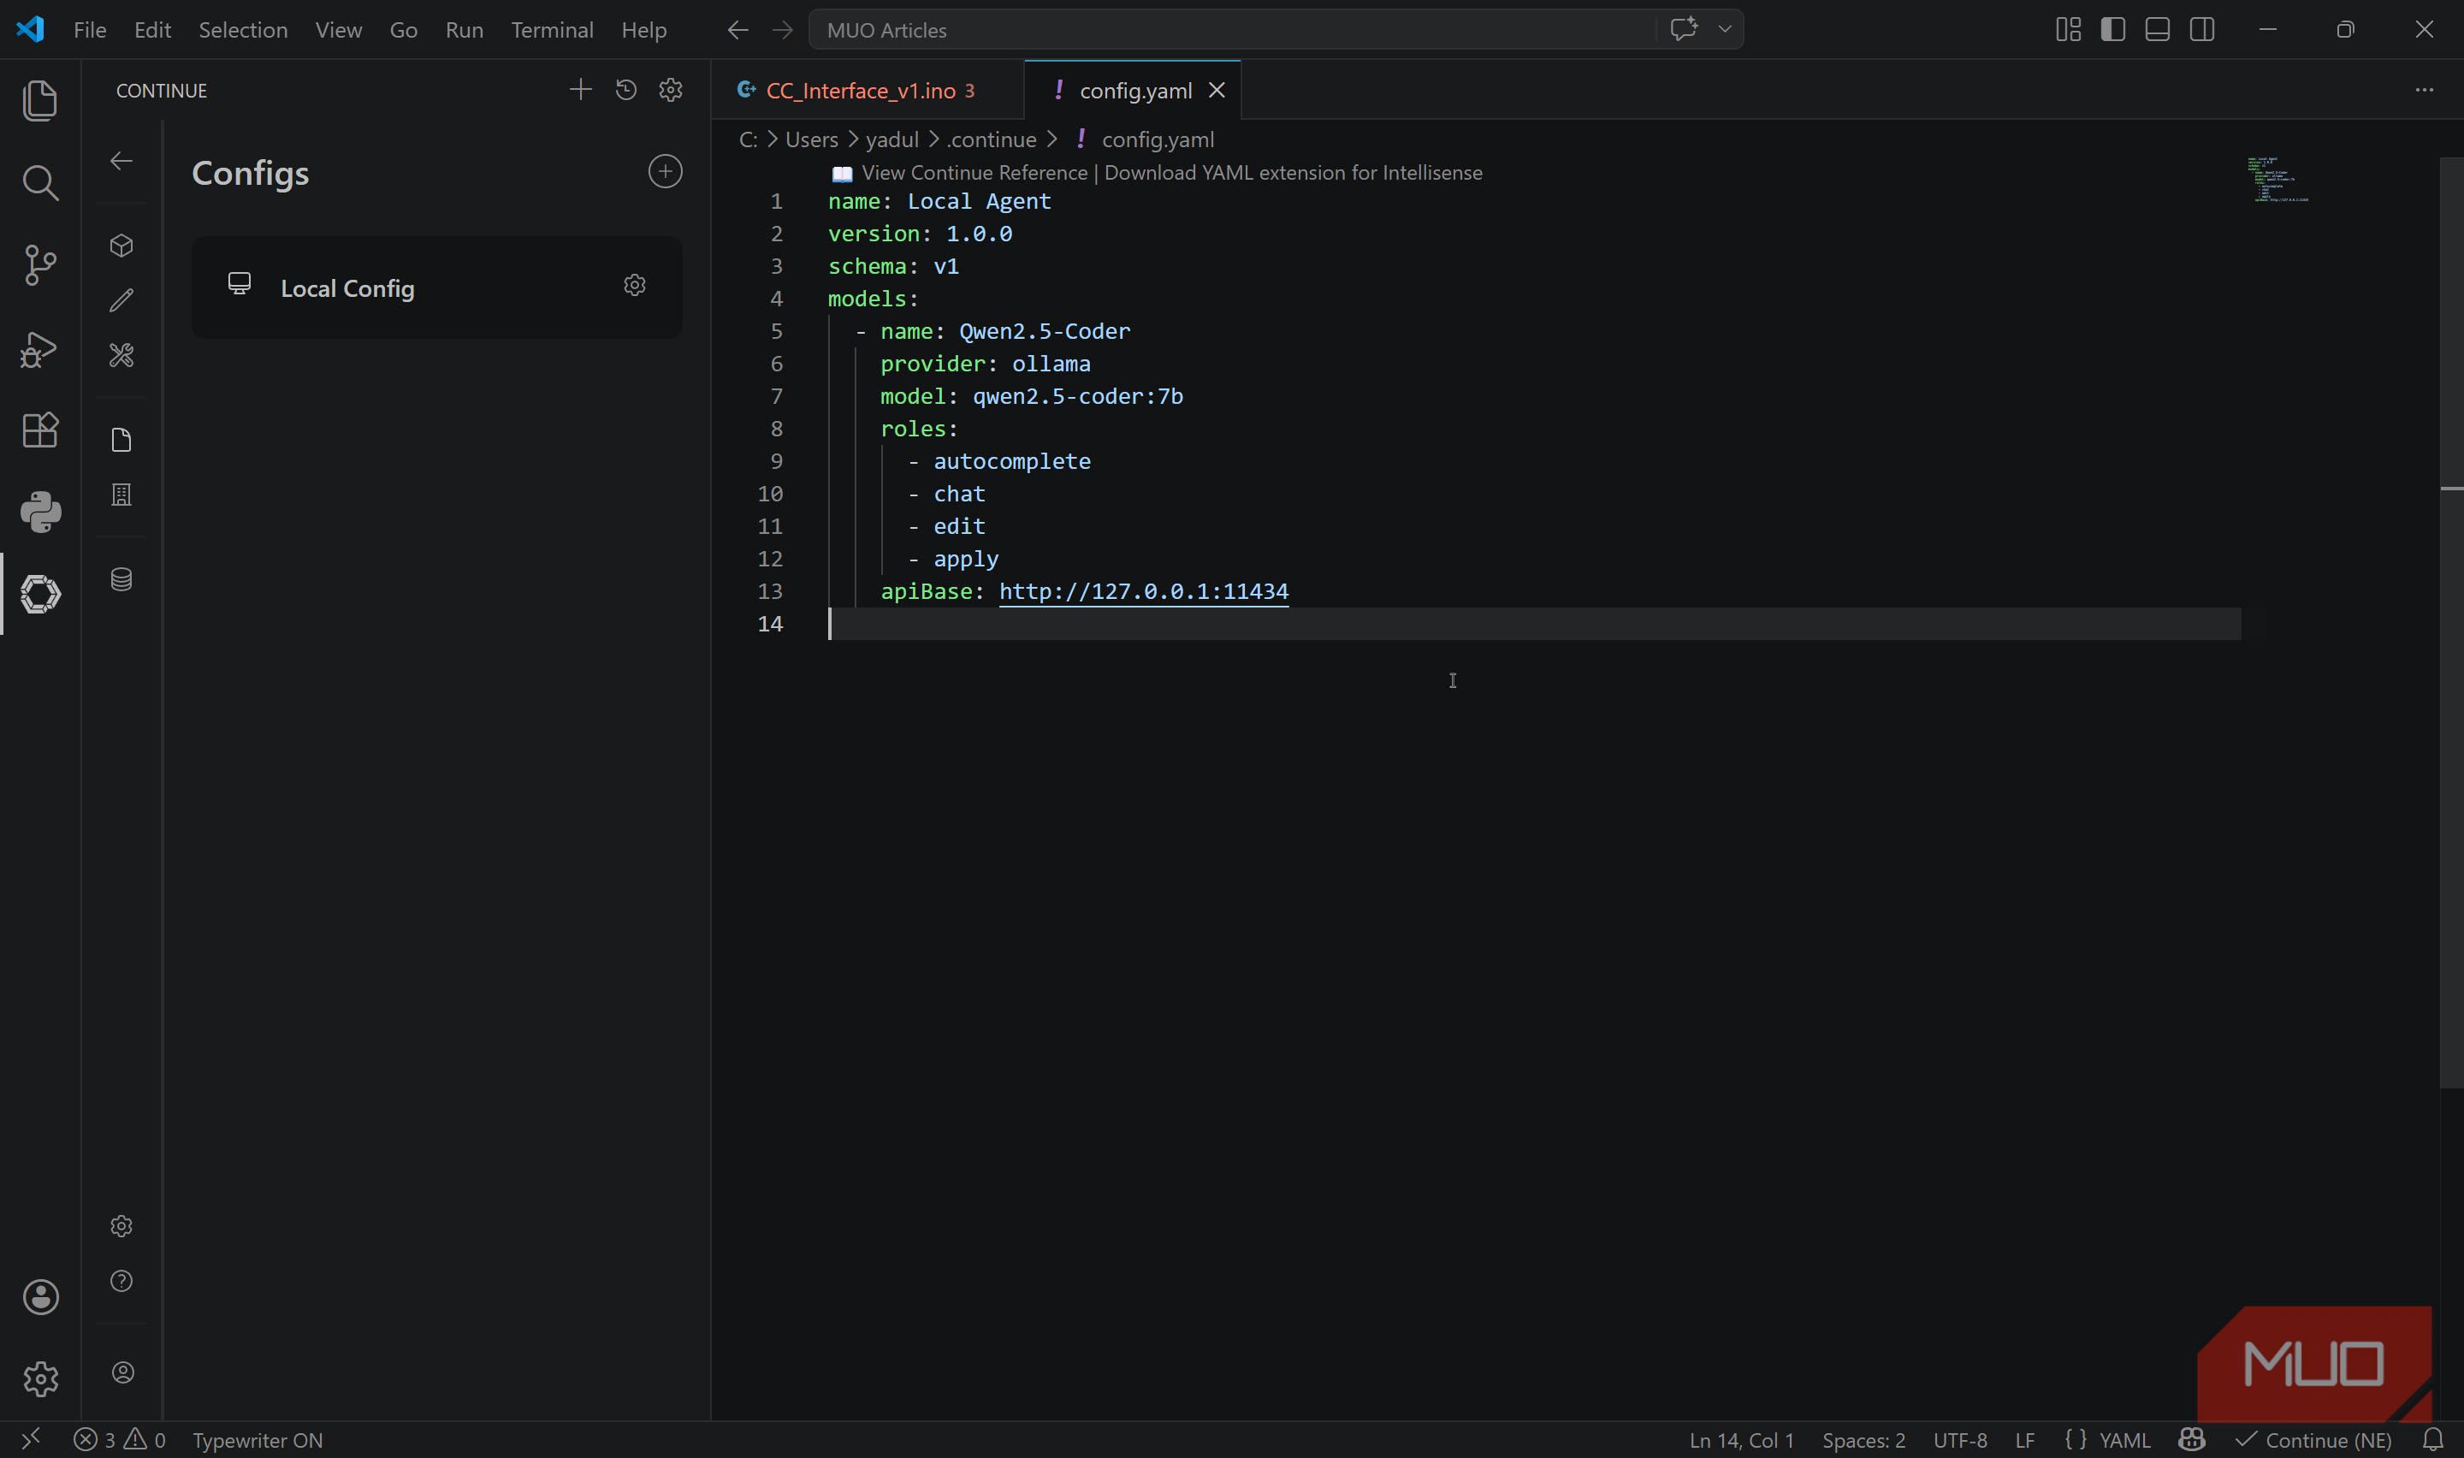Toggle the bottom Panel visibility
2464x1458 pixels.
(x=2158, y=29)
